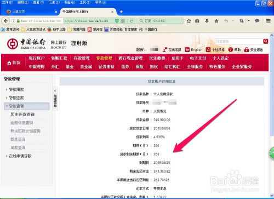
Task: Switch language to English
Action: [x=193, y=50]
